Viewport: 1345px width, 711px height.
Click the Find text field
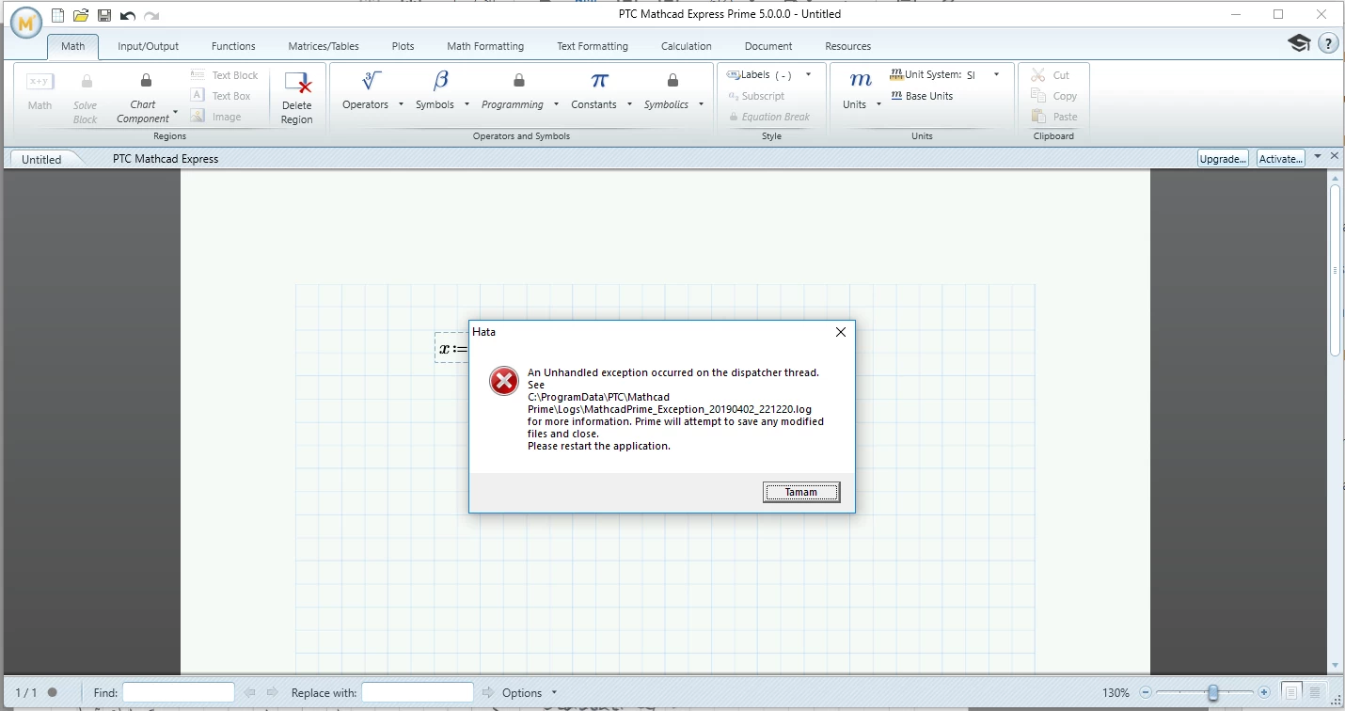[x=179, y=692]
